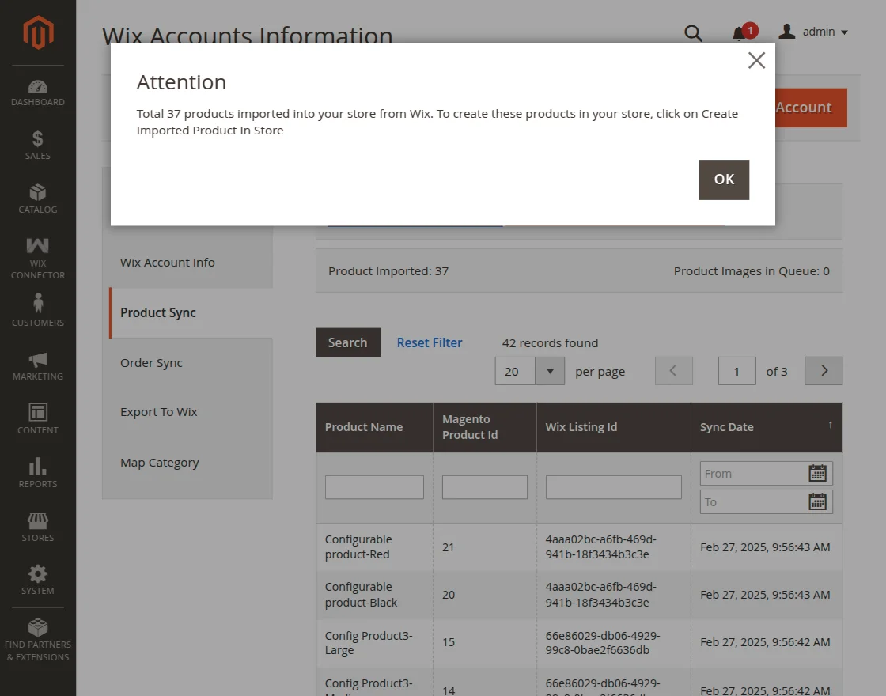The image size is (886, 696).
Task: Open the Content sidebar menu
Action: (x=38, y=418)
